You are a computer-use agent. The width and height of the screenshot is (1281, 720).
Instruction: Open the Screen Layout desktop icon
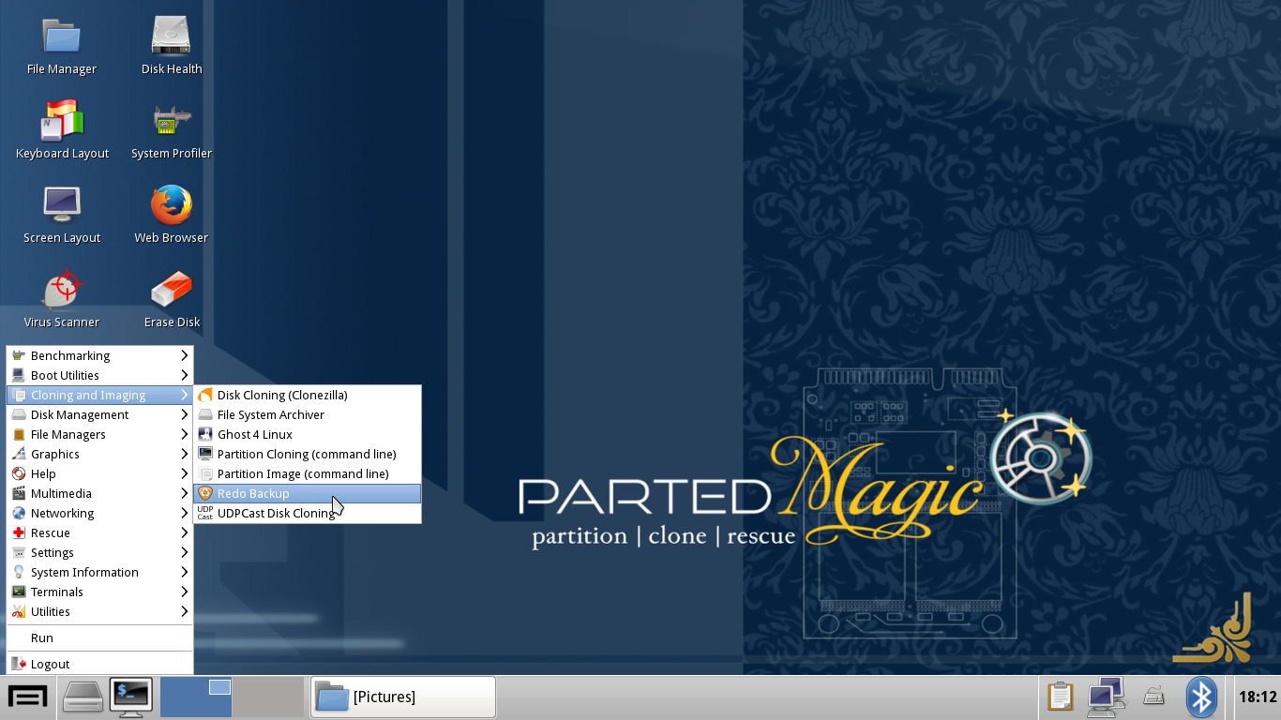(62, 206)
